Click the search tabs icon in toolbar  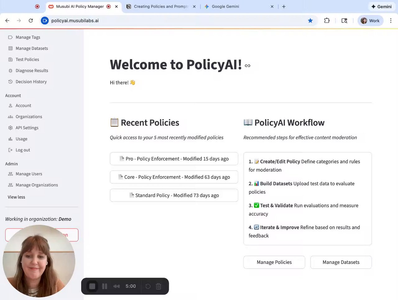coord(344,21)
